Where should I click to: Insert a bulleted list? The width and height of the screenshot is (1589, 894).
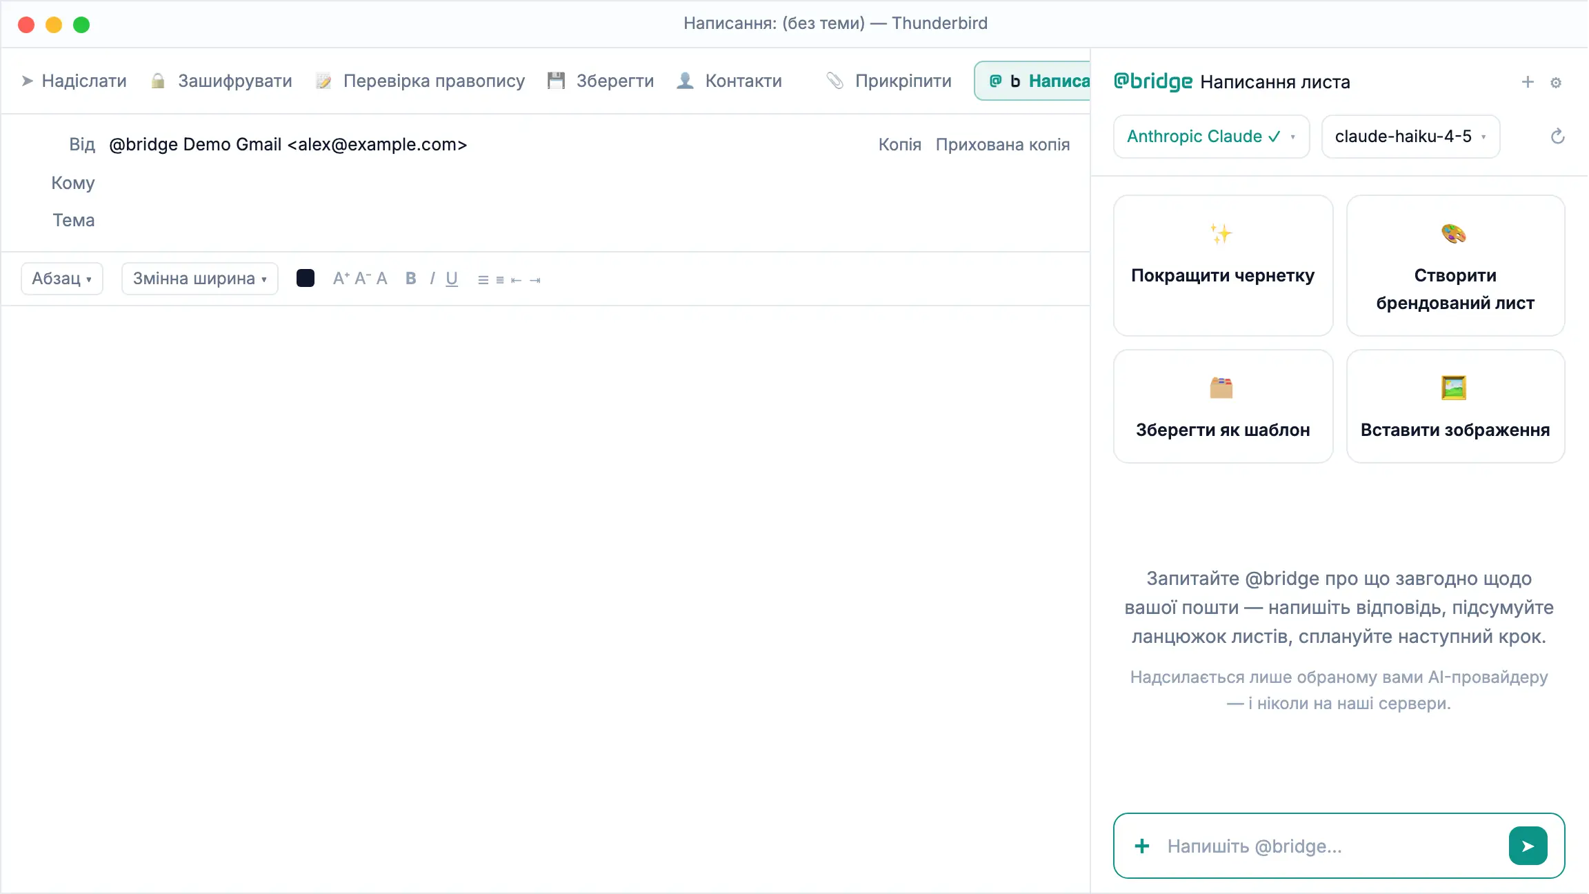click(x=483, y=280)
